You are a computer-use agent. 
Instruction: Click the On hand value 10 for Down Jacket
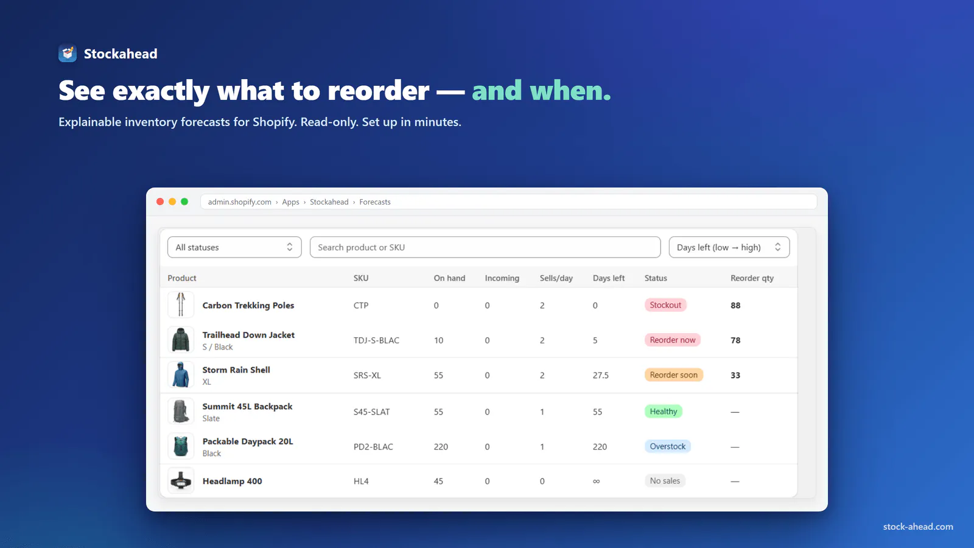[438, 340]
